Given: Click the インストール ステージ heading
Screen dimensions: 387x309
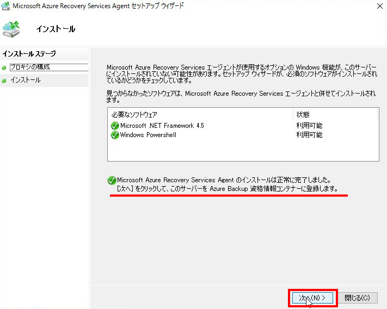Looking at the screenshot, I should click(x=29, y=53).
